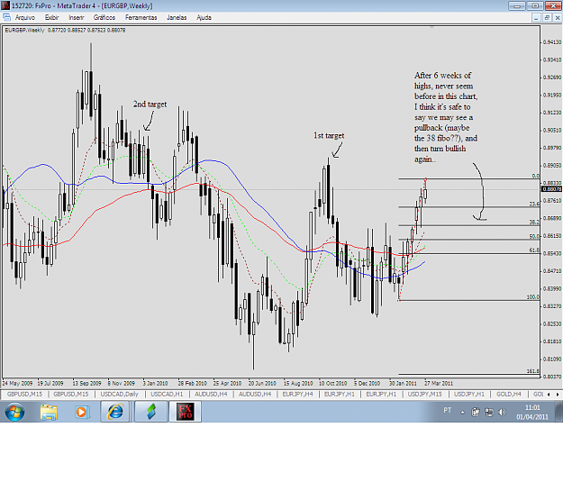Screen dimensions: 563x482
Task: Click the MetaTrader title bar app icon
Action: (x=5, y=5)
